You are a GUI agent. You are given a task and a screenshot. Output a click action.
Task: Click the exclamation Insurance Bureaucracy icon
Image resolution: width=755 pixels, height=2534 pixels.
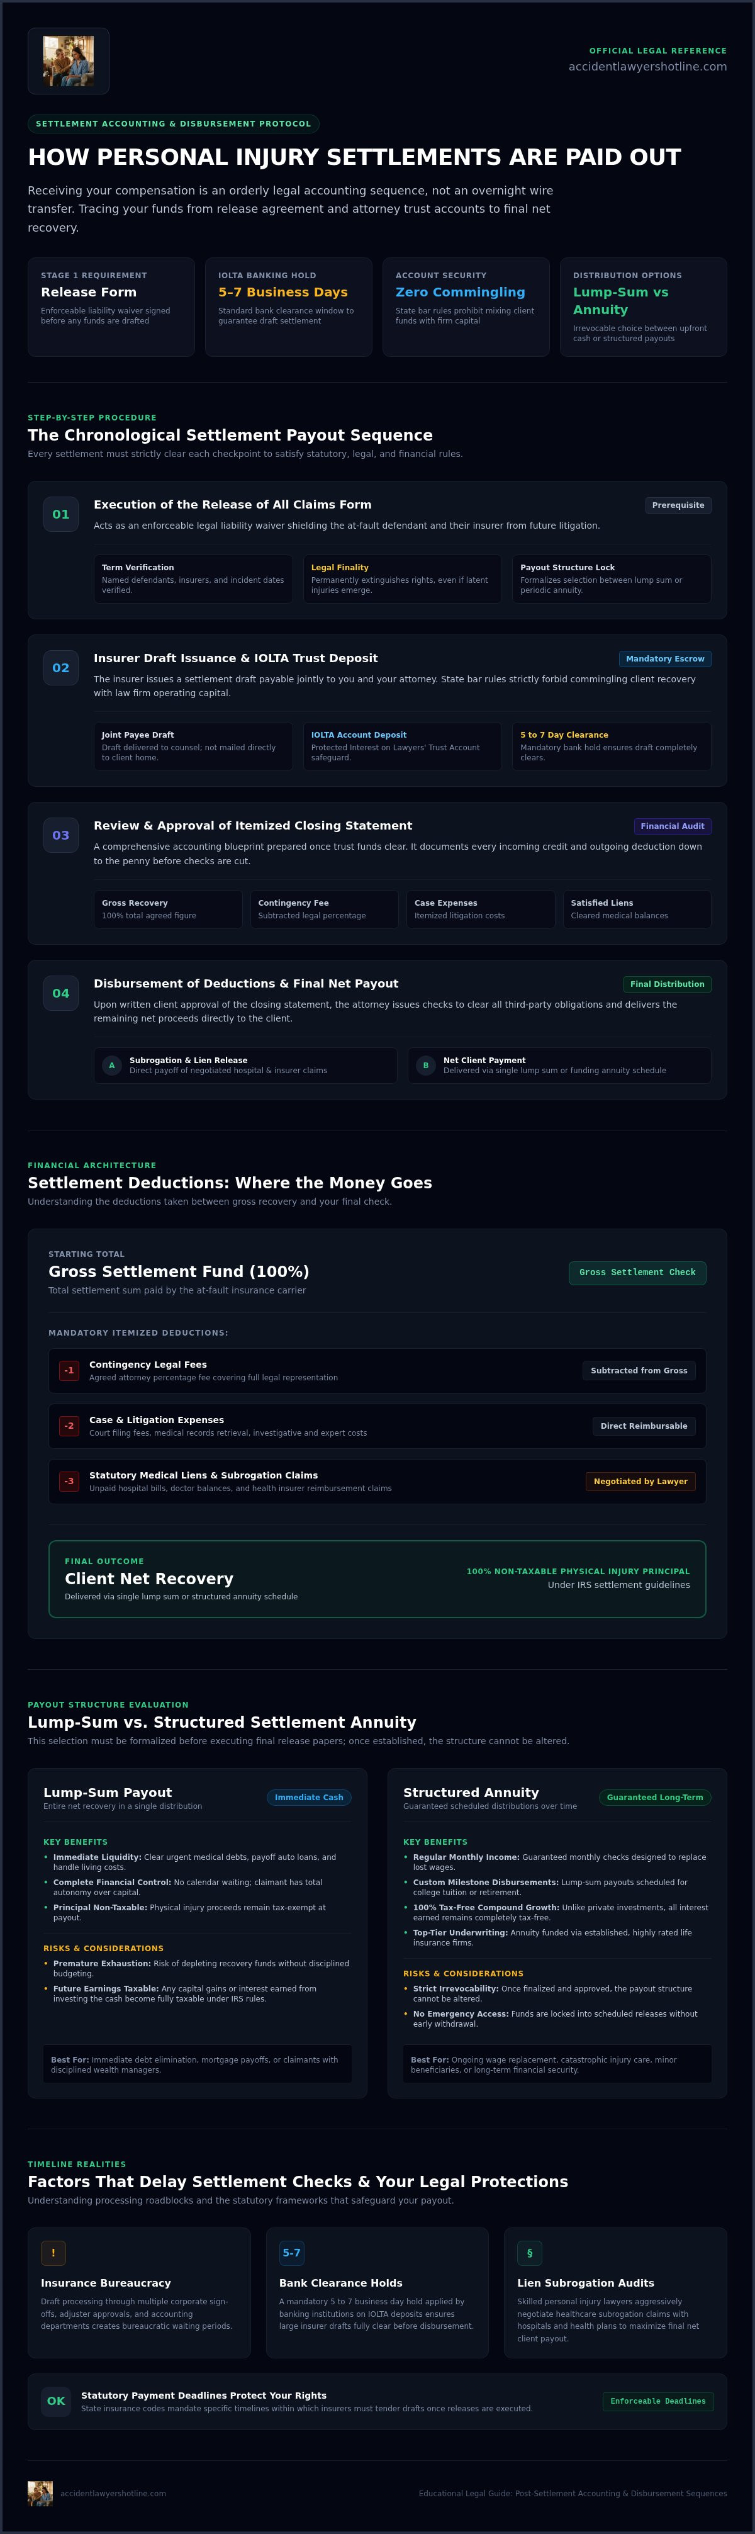click(53, 2253)
